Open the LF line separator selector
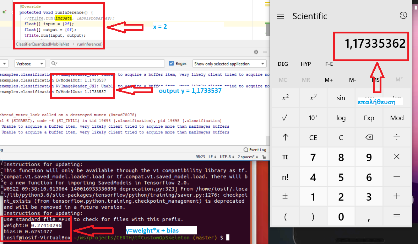Viewport: 418px width, 244px height. pyautogui.click(x=212, y=157)
